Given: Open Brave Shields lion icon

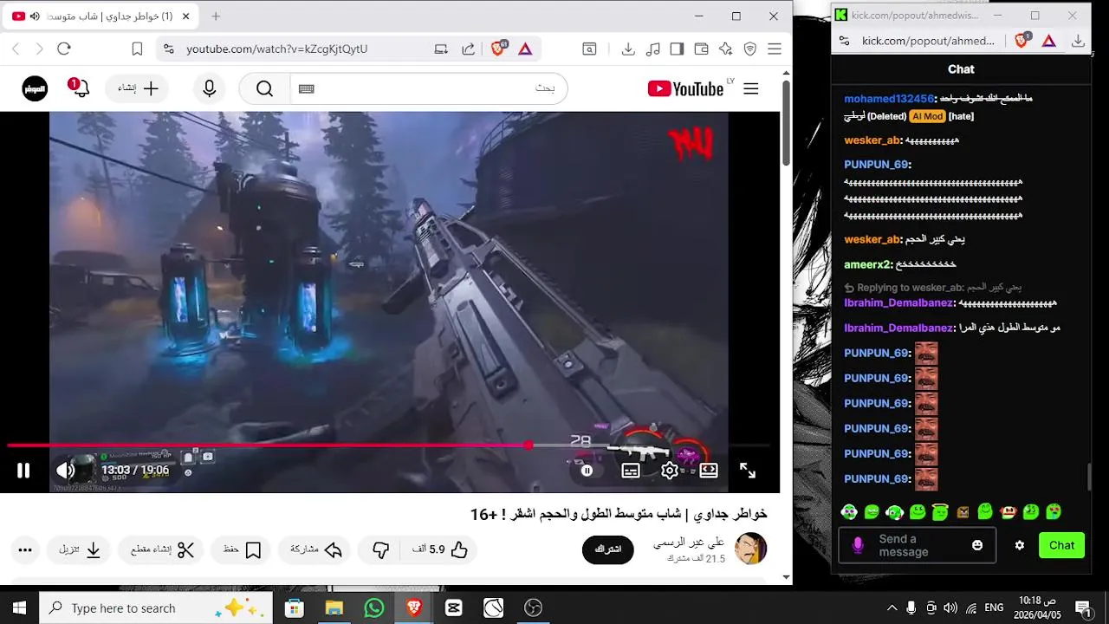Looking at the screenshot, I should point(499,49).
